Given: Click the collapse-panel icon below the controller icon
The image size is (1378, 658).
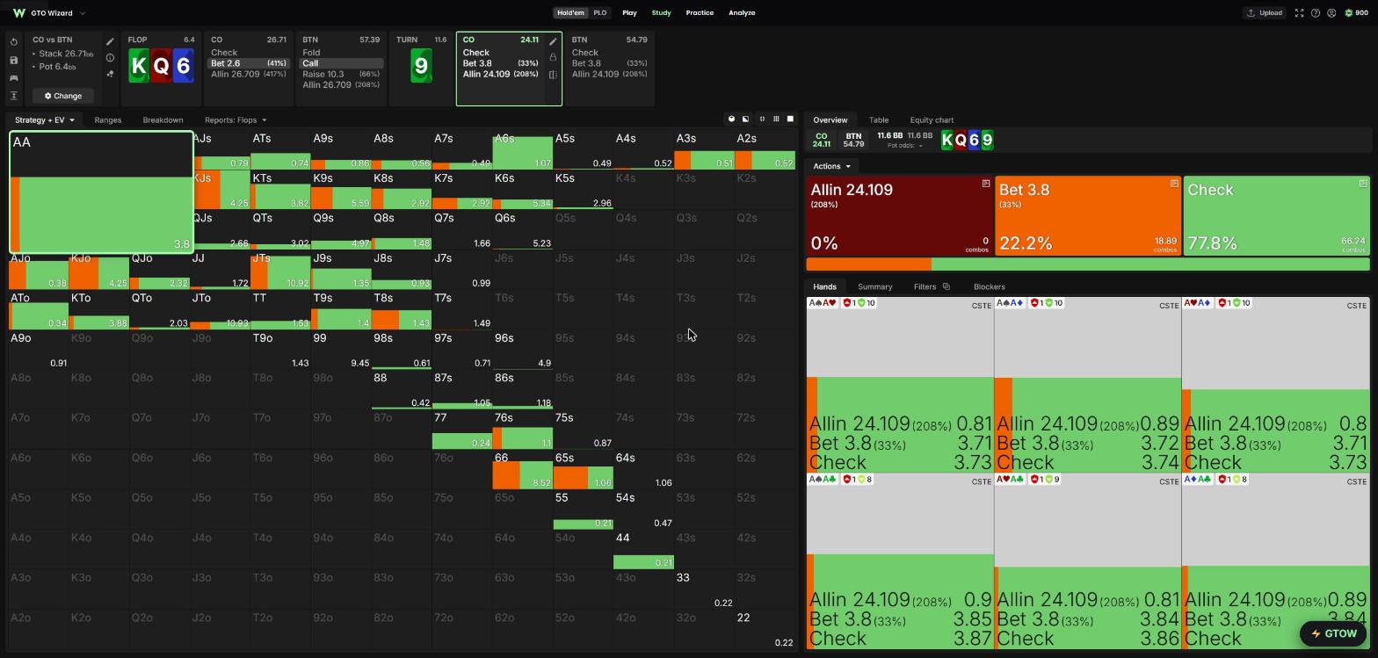Looking at the screenshot, I should 14,96.
